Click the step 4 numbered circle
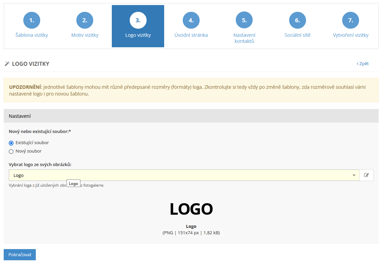 tap(191, 20)
